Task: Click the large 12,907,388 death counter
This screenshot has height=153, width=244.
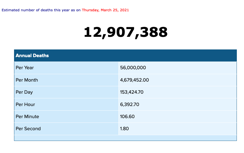Action: [x=125, y=32]
